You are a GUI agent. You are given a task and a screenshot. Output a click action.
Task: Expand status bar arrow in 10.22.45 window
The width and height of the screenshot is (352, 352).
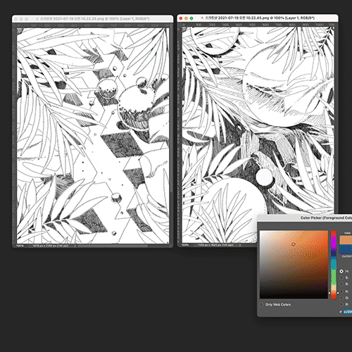tap(240, 245)
